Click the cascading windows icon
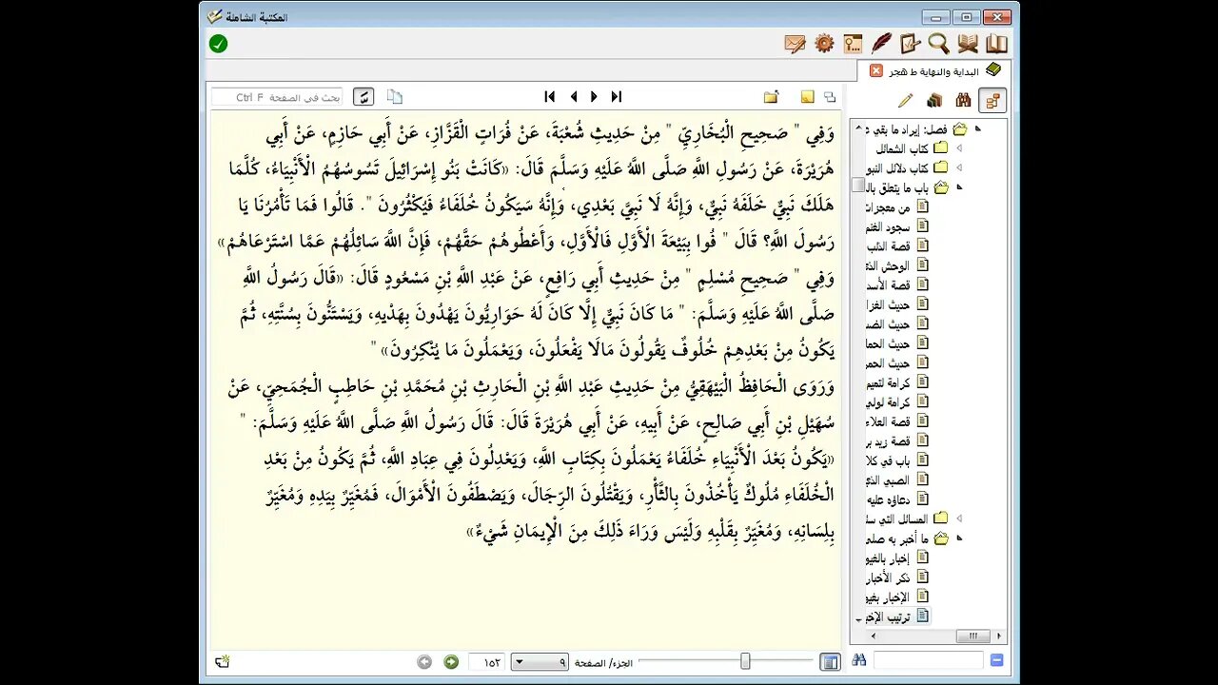This screenshot has height=685, width=1218. 830,97
